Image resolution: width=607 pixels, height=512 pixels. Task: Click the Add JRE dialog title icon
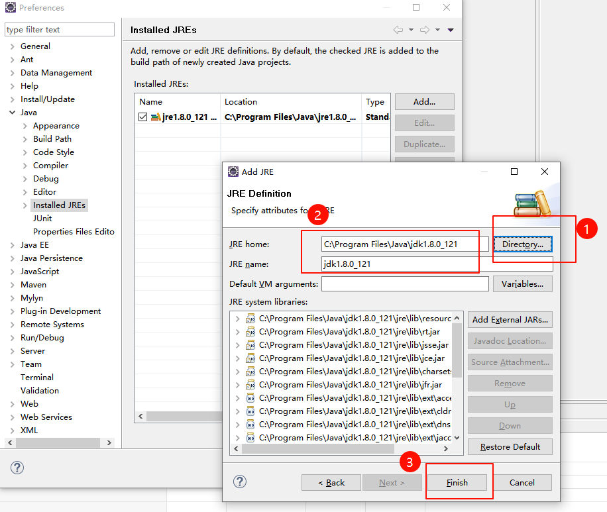click(x=233, y=172)
